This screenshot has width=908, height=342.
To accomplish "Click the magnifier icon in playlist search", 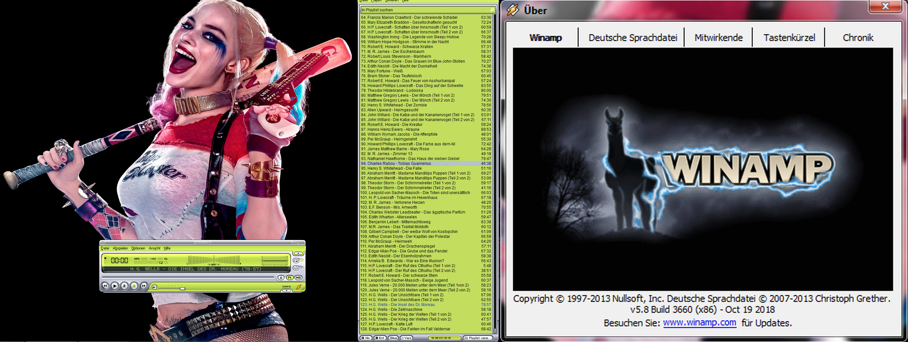I will pyautogui.click(x=492, y=10).
